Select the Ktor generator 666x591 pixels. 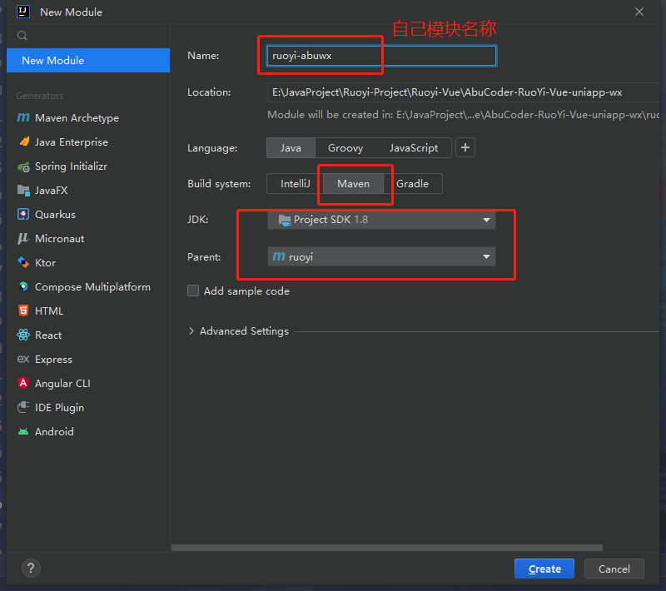tap(88, 263)
